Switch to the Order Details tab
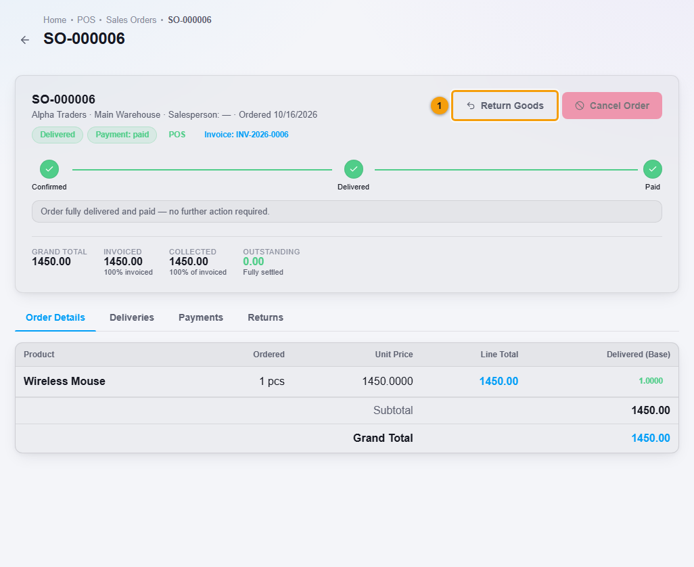 (55, 317)
